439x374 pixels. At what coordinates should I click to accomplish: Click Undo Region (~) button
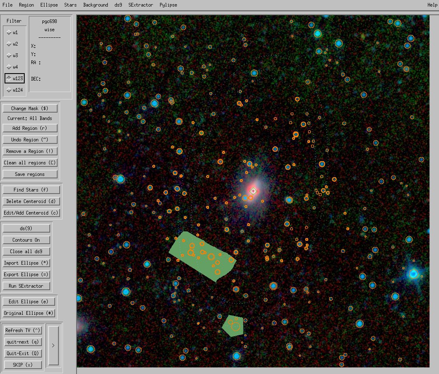point(30,140)
